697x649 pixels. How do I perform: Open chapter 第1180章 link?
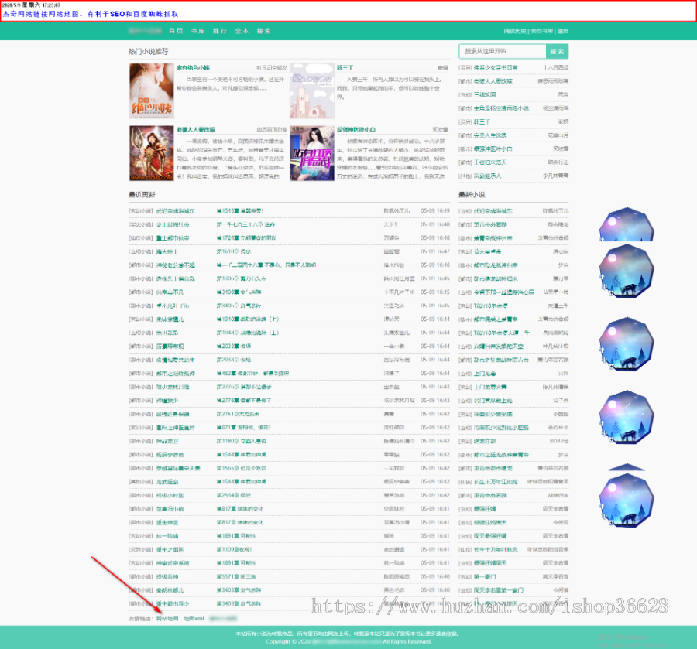(x=242, y=441)
